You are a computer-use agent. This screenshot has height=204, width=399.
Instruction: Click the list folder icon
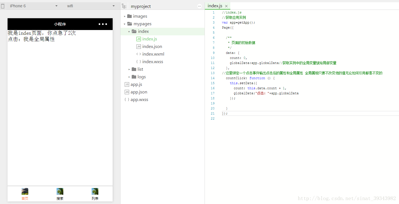[x=134, y=69]
